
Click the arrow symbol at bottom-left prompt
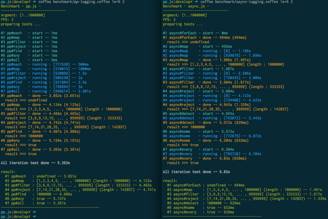point(34,217)
